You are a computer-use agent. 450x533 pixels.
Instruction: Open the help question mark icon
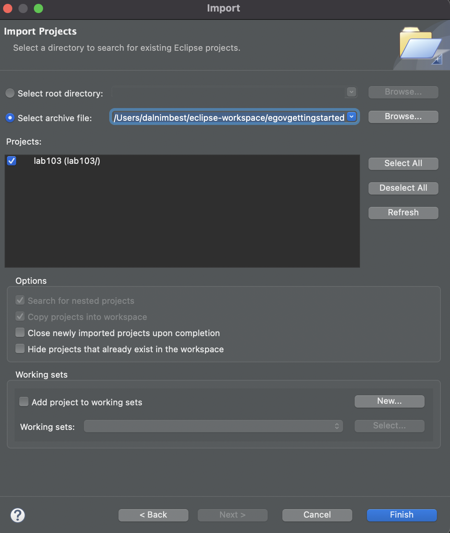(18, 515)
